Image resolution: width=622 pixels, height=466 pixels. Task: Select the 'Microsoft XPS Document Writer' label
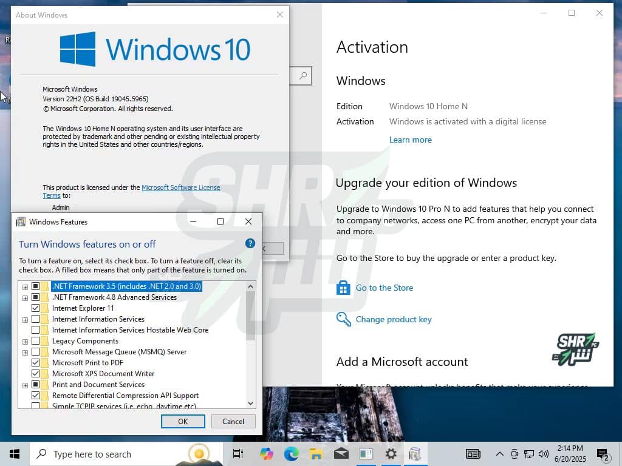[103, 373]
